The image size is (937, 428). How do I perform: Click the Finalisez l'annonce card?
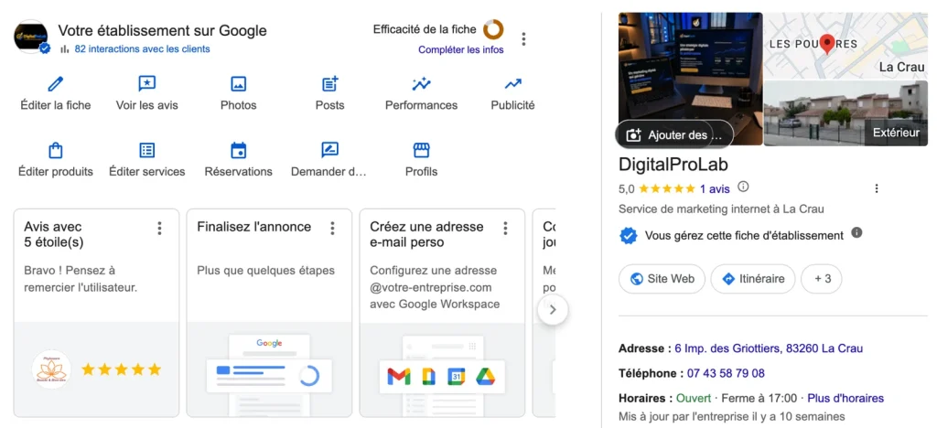point(269,313)
